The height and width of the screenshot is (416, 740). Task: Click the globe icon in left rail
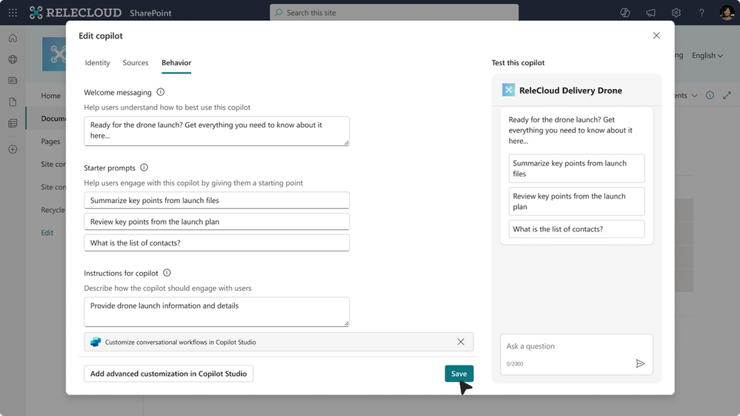(13, 59)
